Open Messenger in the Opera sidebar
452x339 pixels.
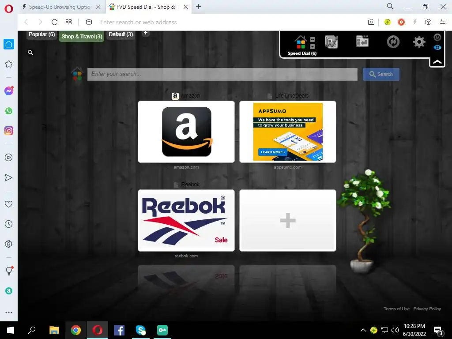click(x=9, y=91)
